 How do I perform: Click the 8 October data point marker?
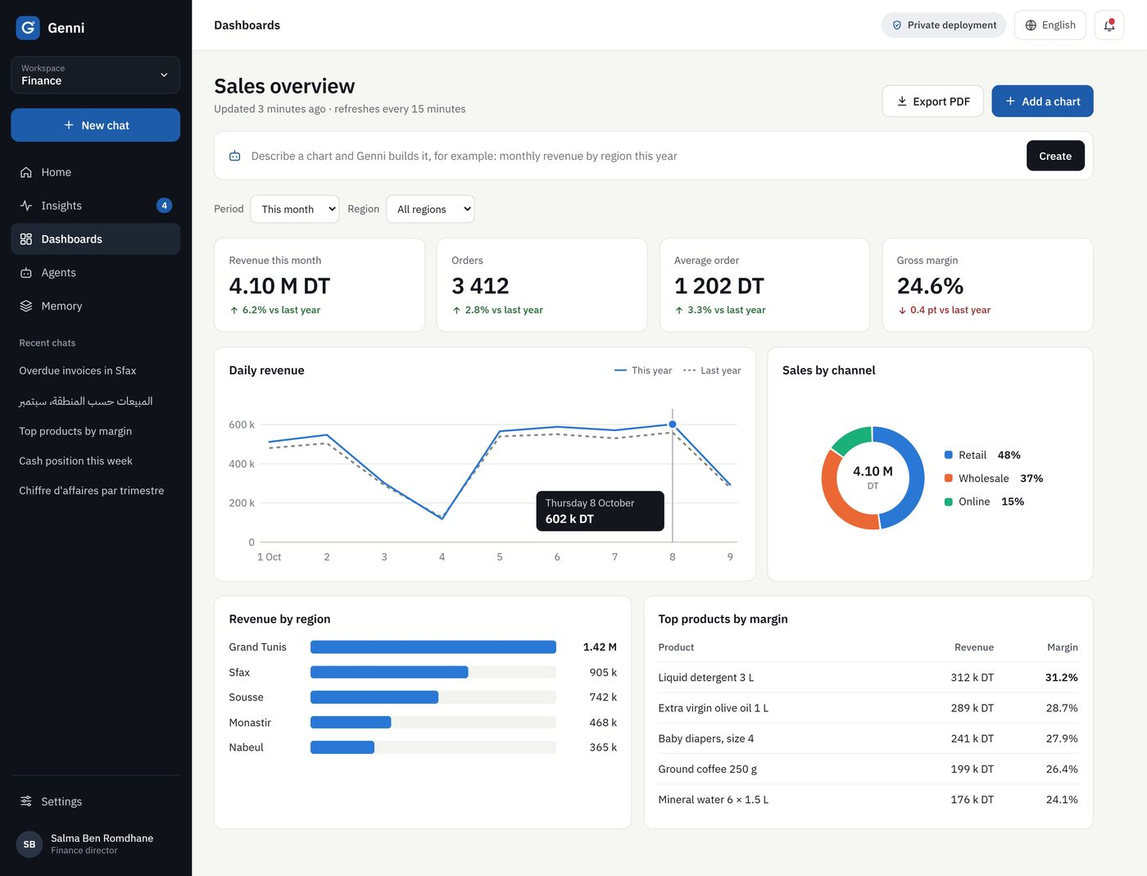[x=673, y=424]
